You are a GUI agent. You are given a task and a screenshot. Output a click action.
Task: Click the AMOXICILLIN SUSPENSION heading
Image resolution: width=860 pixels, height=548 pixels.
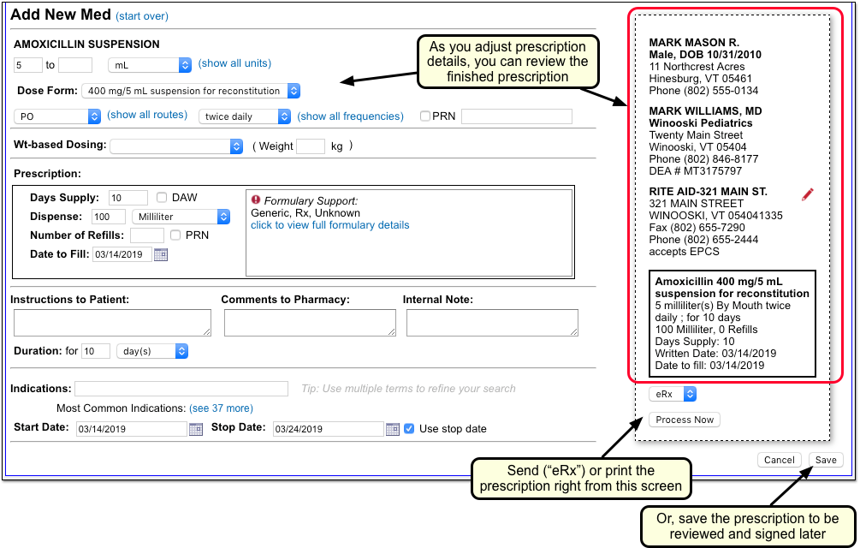[x=86, y=45]
